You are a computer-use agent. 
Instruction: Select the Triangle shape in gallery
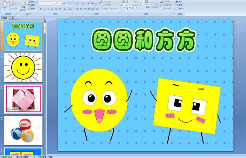tap(127, 5)
